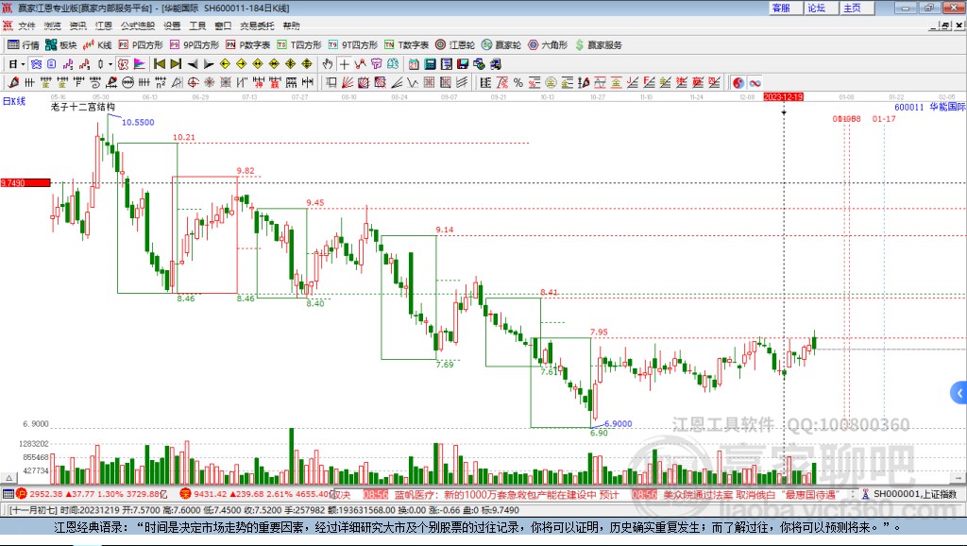Click the 2023-12-19 highlighted date marker
The height and width of the screenshot is (546, 967).
pos(783,97)
